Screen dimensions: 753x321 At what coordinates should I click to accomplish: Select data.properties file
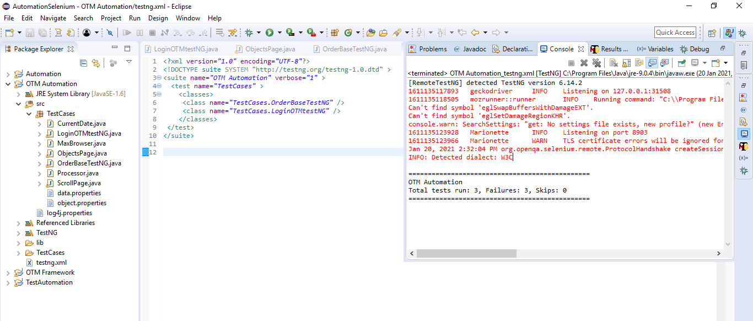(x=74, y=193)
